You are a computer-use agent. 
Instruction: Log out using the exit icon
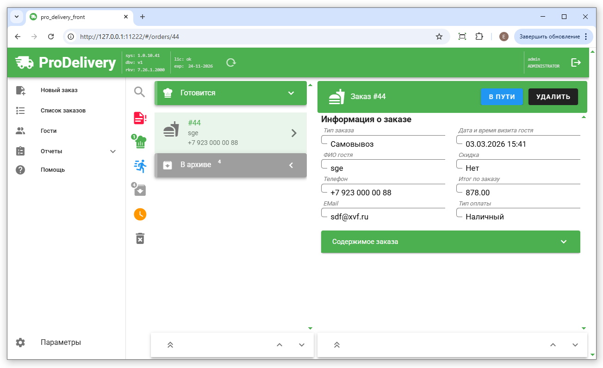click(x=576, y=62)
